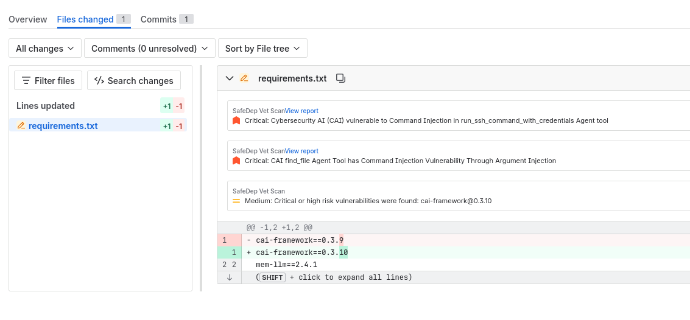Click the Lines updated label

click(46, 105)
